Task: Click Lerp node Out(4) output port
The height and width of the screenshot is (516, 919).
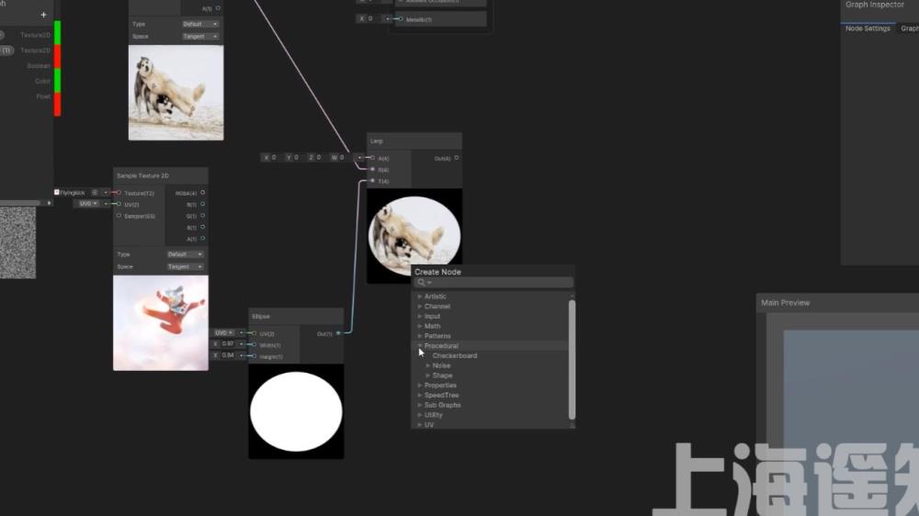Action: [x=457, y=158]
